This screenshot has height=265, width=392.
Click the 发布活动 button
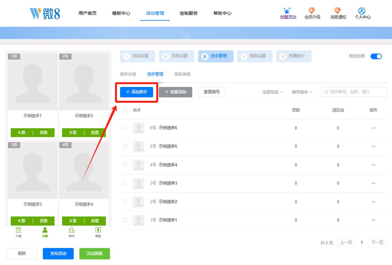(x=58, y=254)
